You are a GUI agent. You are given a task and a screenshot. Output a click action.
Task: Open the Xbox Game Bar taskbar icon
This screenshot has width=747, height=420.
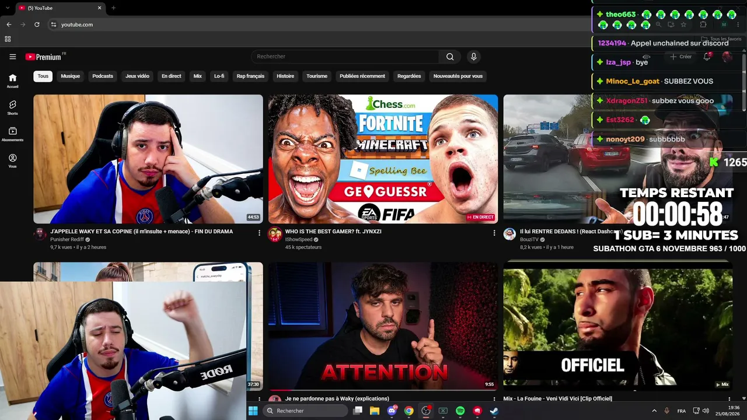pos(443,411)
